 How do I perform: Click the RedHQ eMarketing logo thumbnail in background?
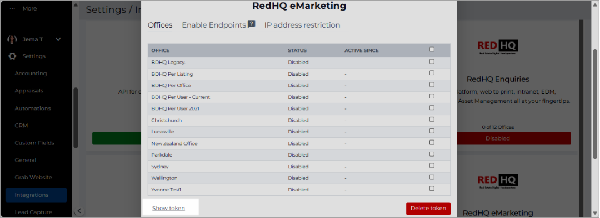[x=497, y=182]
